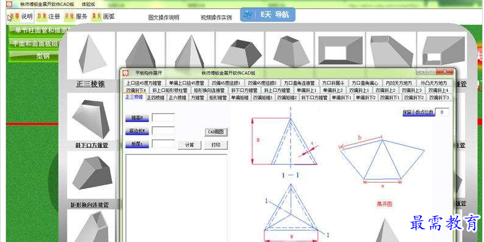Image resolution: width=484 pixels, height=242 pixels.
Task: Switch to the 内凹天方地方 tab
Action: [x=399, y=83]
